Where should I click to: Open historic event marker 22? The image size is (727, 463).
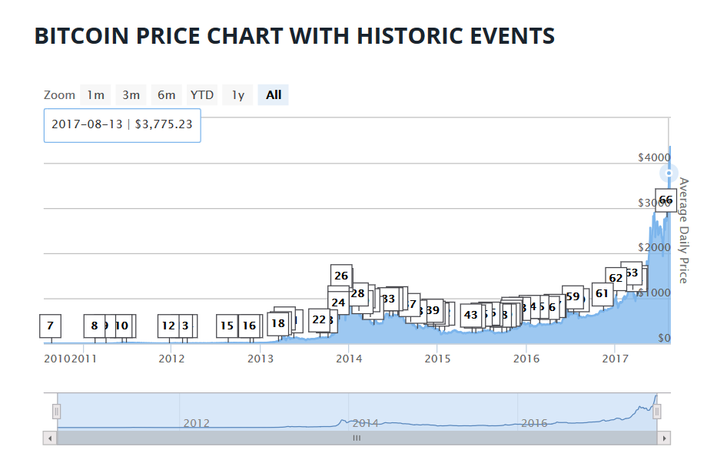click(x=319, y=319)
